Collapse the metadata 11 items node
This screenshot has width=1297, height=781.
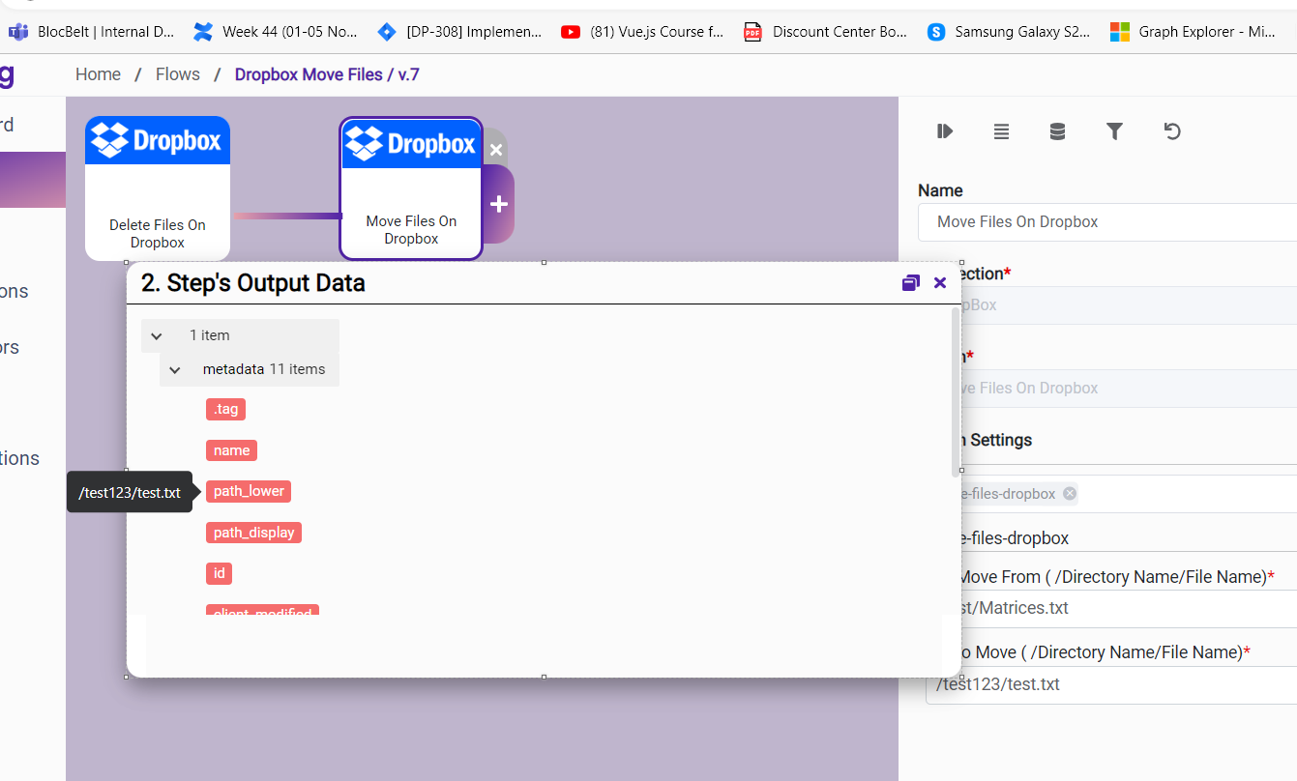click(175, 369)
